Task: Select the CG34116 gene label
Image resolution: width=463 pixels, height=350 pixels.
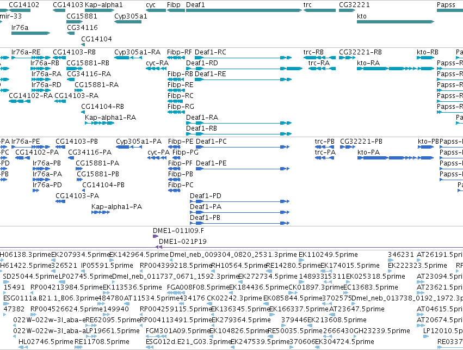Action: pos(82,27)
